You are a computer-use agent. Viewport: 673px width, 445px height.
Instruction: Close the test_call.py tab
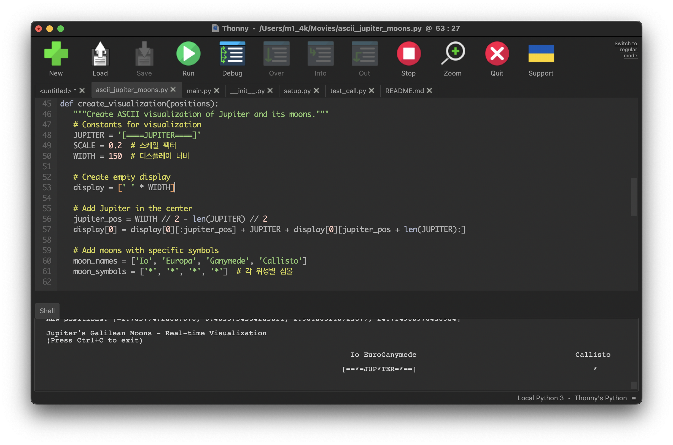pos(372,90)
